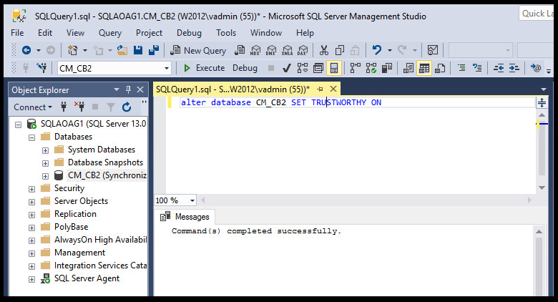Click the Open File folder icon
Screen dimensions: 558x302
point(122,50)
